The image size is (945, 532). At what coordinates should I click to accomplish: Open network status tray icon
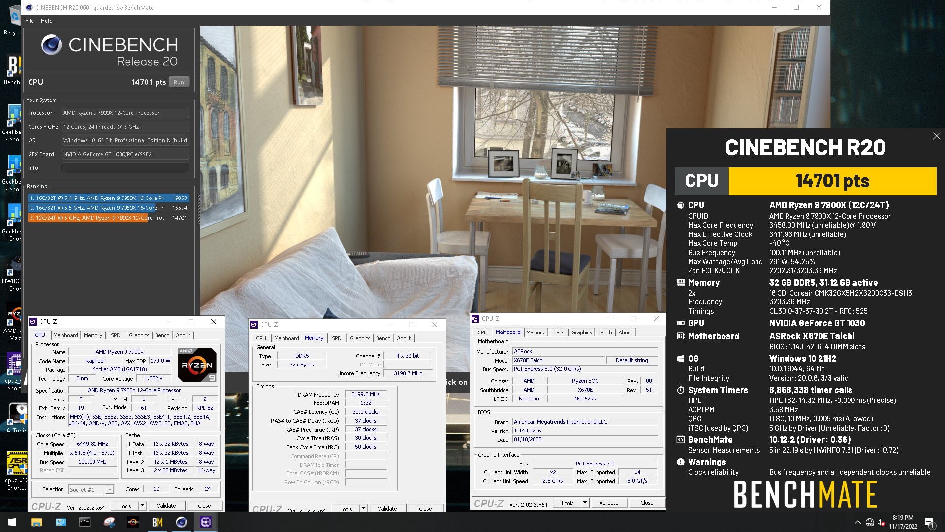pos(870,522)
